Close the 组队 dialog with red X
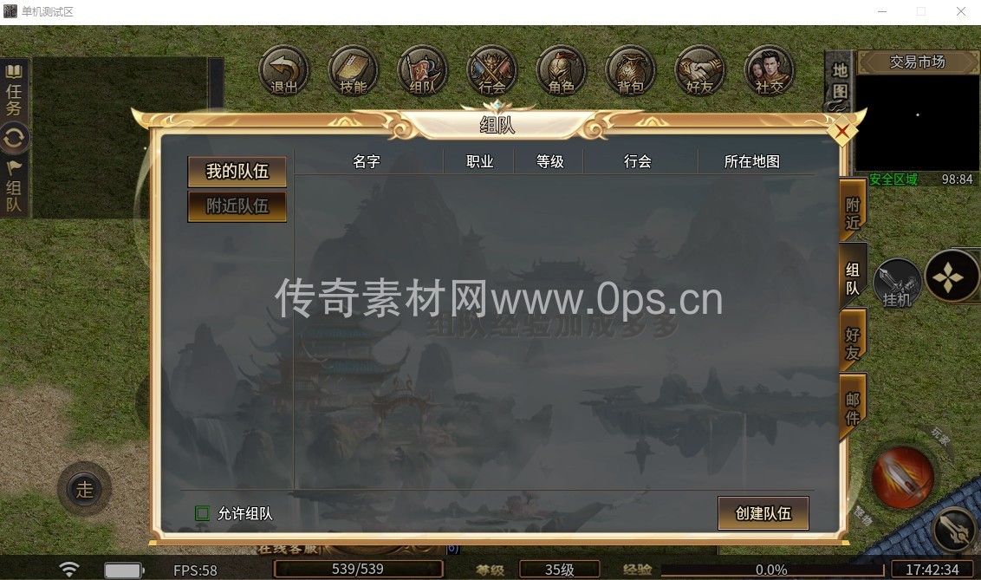The height and width of the screenshot is (580, 981). click(x=842, y=131)
